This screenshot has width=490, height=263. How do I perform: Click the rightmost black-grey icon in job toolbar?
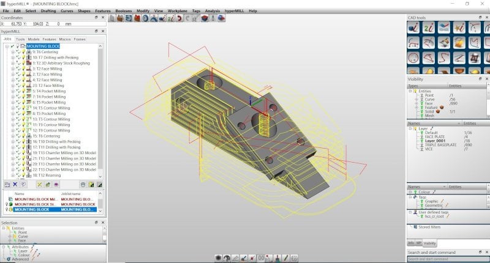coord(99,185)
